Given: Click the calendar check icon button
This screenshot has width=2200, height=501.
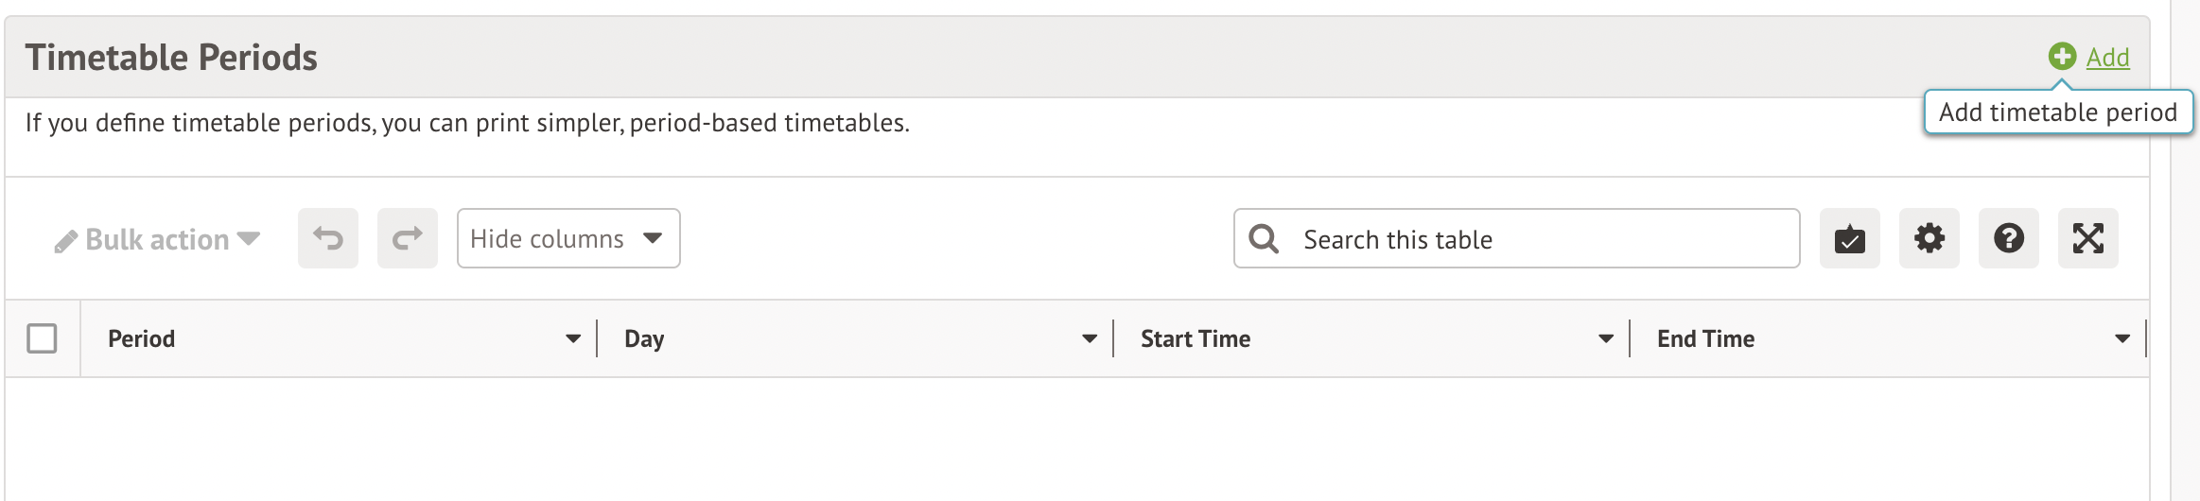Looking at the screenshot, I should point(1850,238).
